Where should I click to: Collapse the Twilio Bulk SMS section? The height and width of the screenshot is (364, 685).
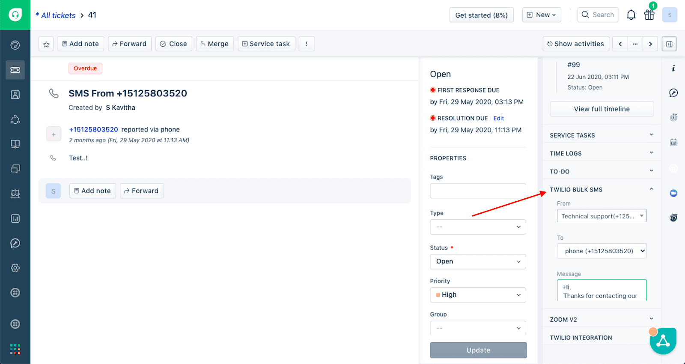click(602, 189)
